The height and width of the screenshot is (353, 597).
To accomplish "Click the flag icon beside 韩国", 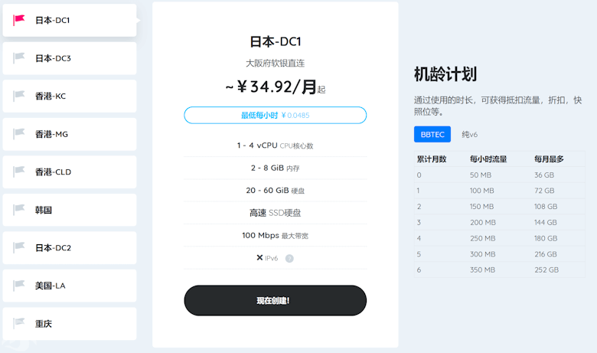I will (x=19, y=210).
